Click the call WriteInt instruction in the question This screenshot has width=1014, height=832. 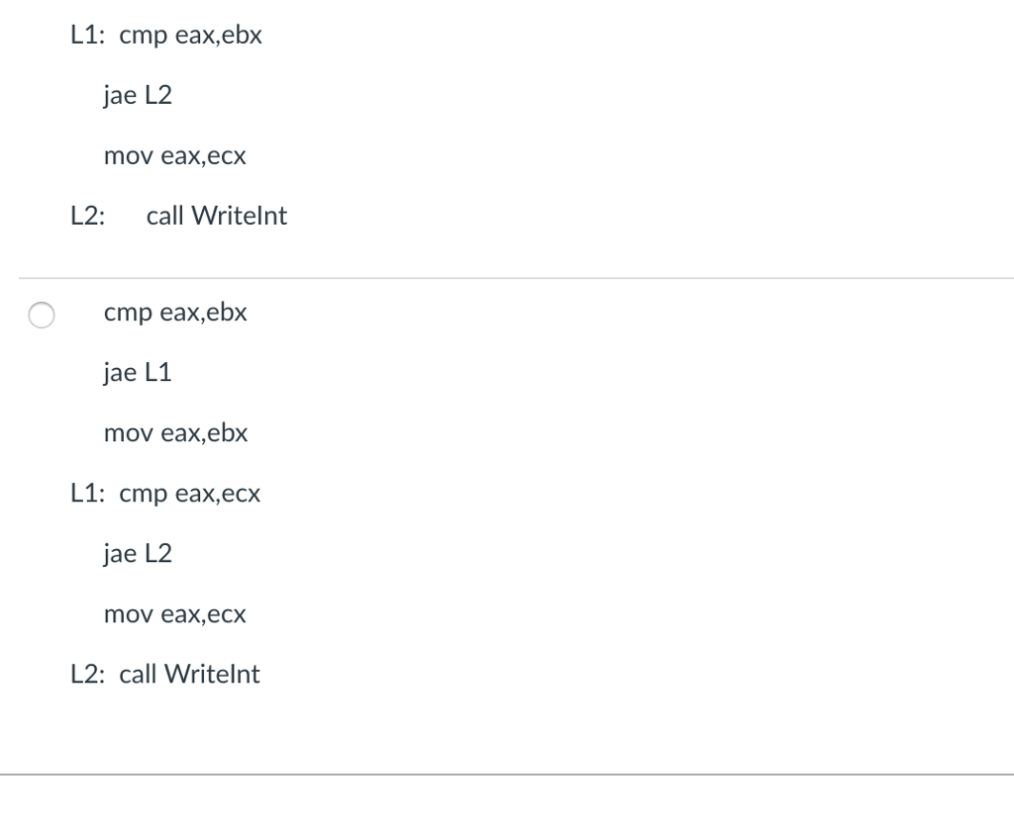coord(217,215)
